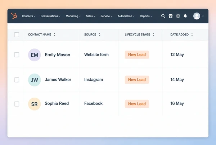Expand the Sales menu
The height and width of the screenshot is (145, 216).
91,16
